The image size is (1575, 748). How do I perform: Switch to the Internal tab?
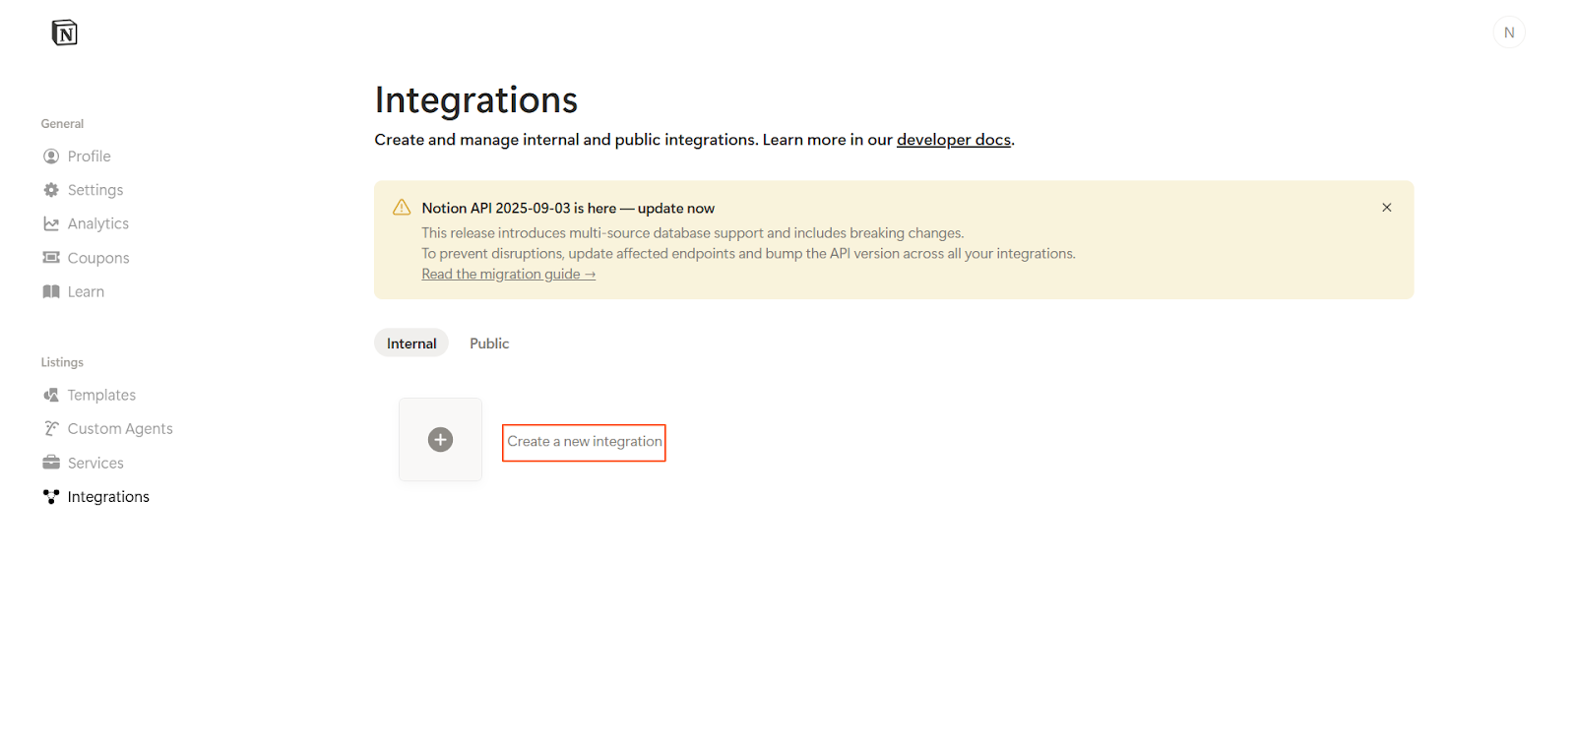pyautogui.click(x=411, y=343)
